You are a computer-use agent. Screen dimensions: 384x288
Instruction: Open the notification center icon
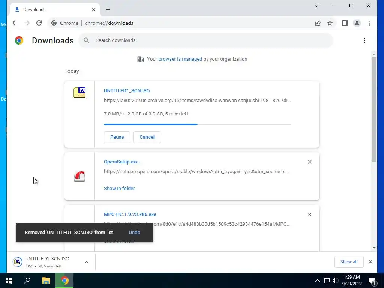(x=372, y=281)
